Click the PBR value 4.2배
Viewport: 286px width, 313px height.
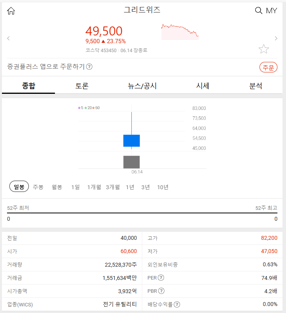point(271,291)
